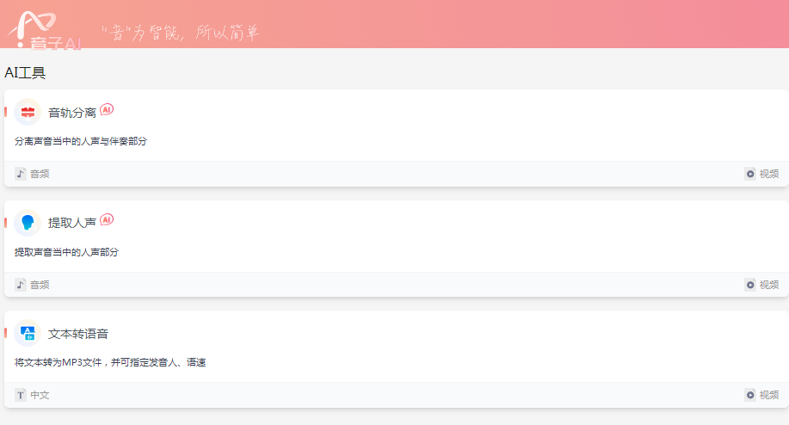Image resolution: width=789 pixels, height=425 pixels.
Task: Open the 音轨分离 tool icon
Action: click(28, 112)
